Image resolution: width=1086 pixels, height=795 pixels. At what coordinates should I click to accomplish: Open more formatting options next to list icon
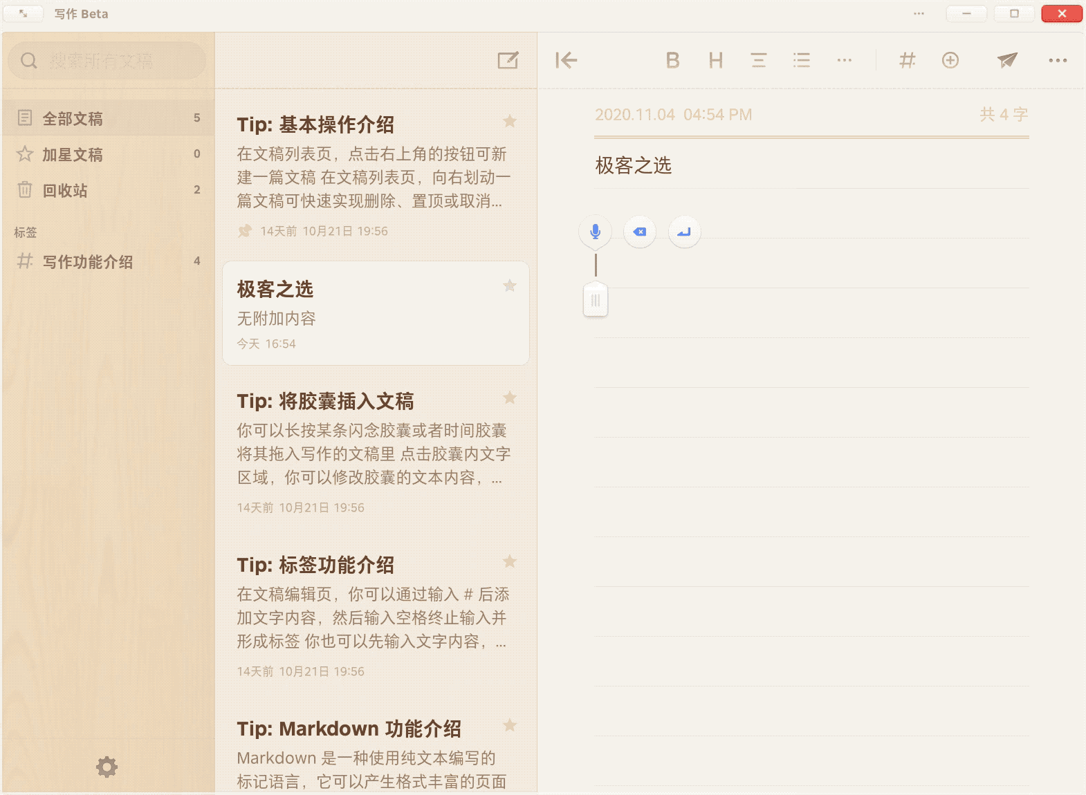pyautogui.click(x=845, y=61)
